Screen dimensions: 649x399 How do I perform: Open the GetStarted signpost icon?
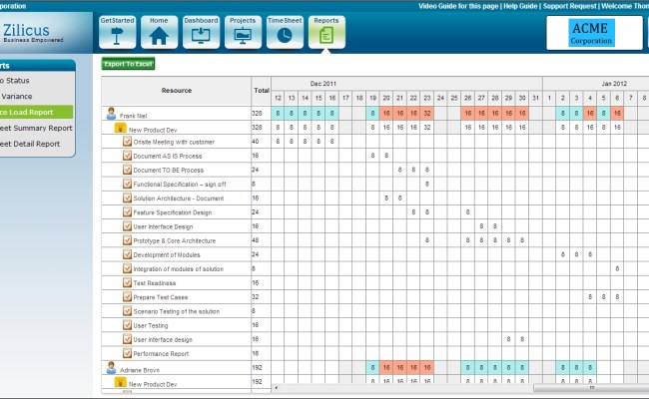pyautogui.click(x=117, y=32)
